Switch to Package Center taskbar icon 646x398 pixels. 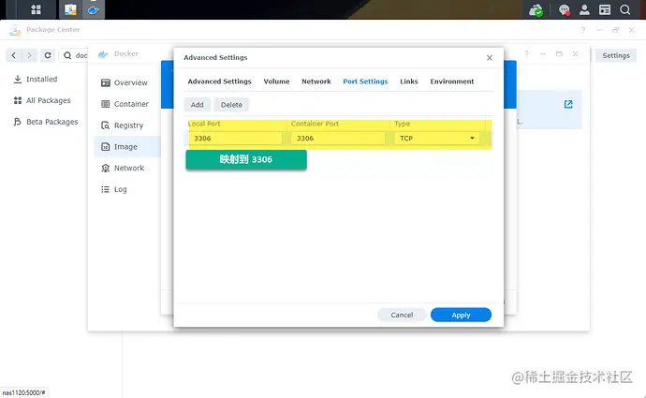point(70,9)
